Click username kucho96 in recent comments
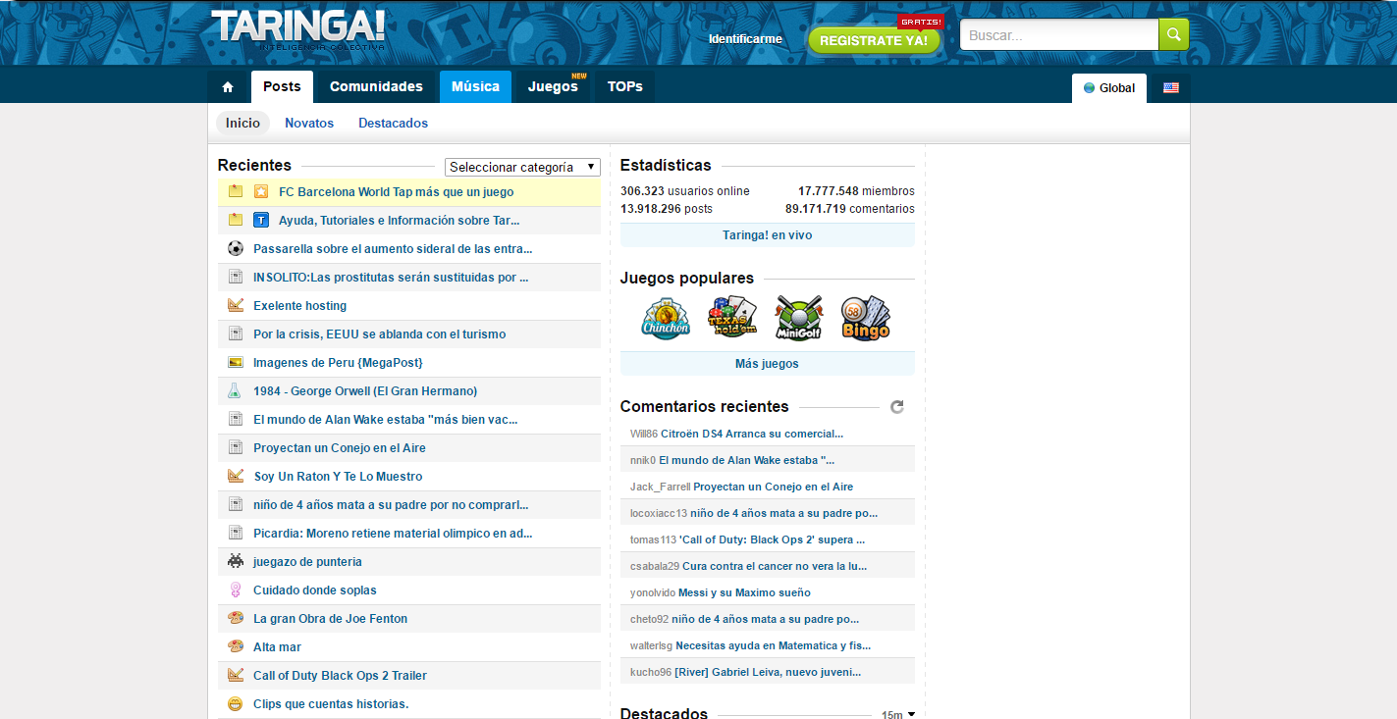The image size is (1397, 719). (x=651, y=672)
